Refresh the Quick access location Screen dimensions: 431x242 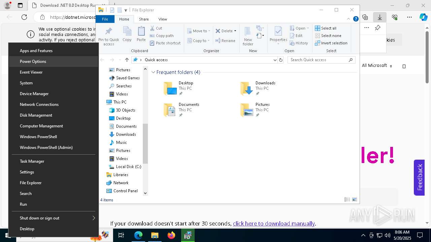click(x=281, y=60)
